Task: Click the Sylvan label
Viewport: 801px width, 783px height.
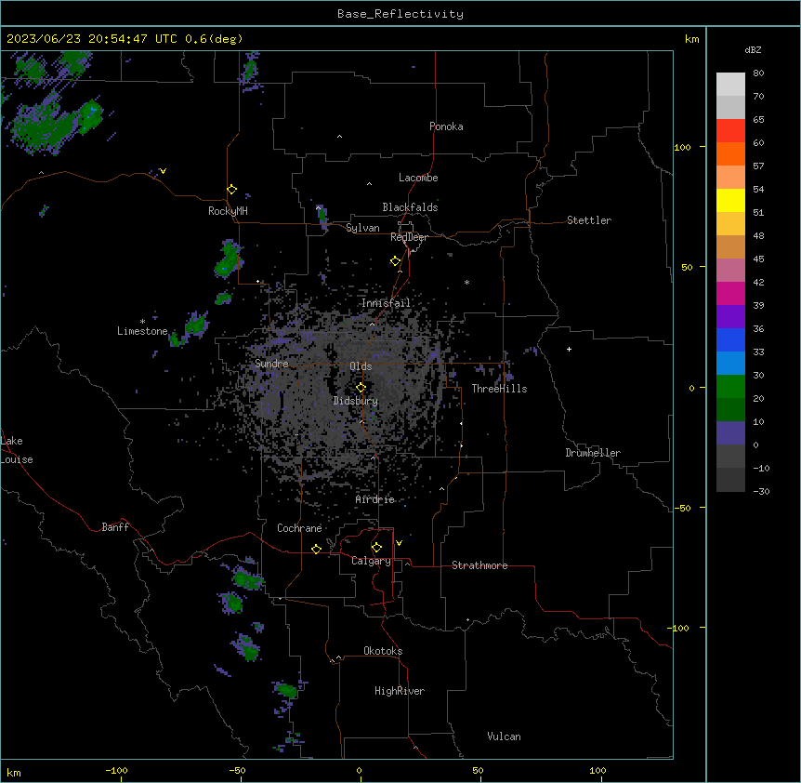Action: pos(362,228)
